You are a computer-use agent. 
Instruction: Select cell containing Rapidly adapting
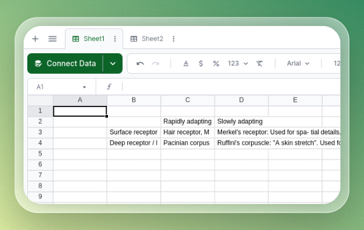pyautogui.click(x=187, y=122)
